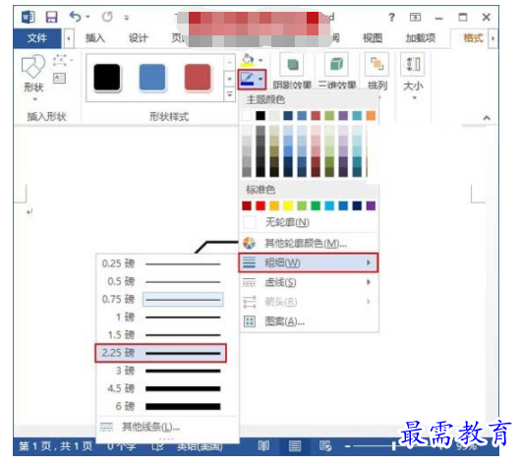This screenshot has height=464, width=520.
Task: Click the gallery row-down arrow
Action: point(229,79)
